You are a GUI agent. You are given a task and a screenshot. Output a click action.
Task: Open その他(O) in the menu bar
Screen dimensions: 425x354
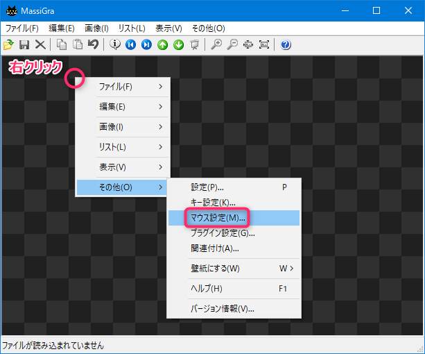(x=209, y=28)
